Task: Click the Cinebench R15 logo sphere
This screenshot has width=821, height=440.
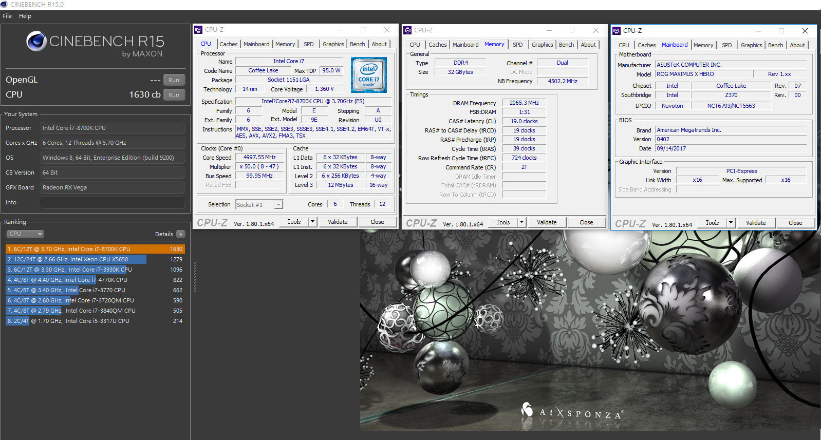Action: (x=36, y=41)
